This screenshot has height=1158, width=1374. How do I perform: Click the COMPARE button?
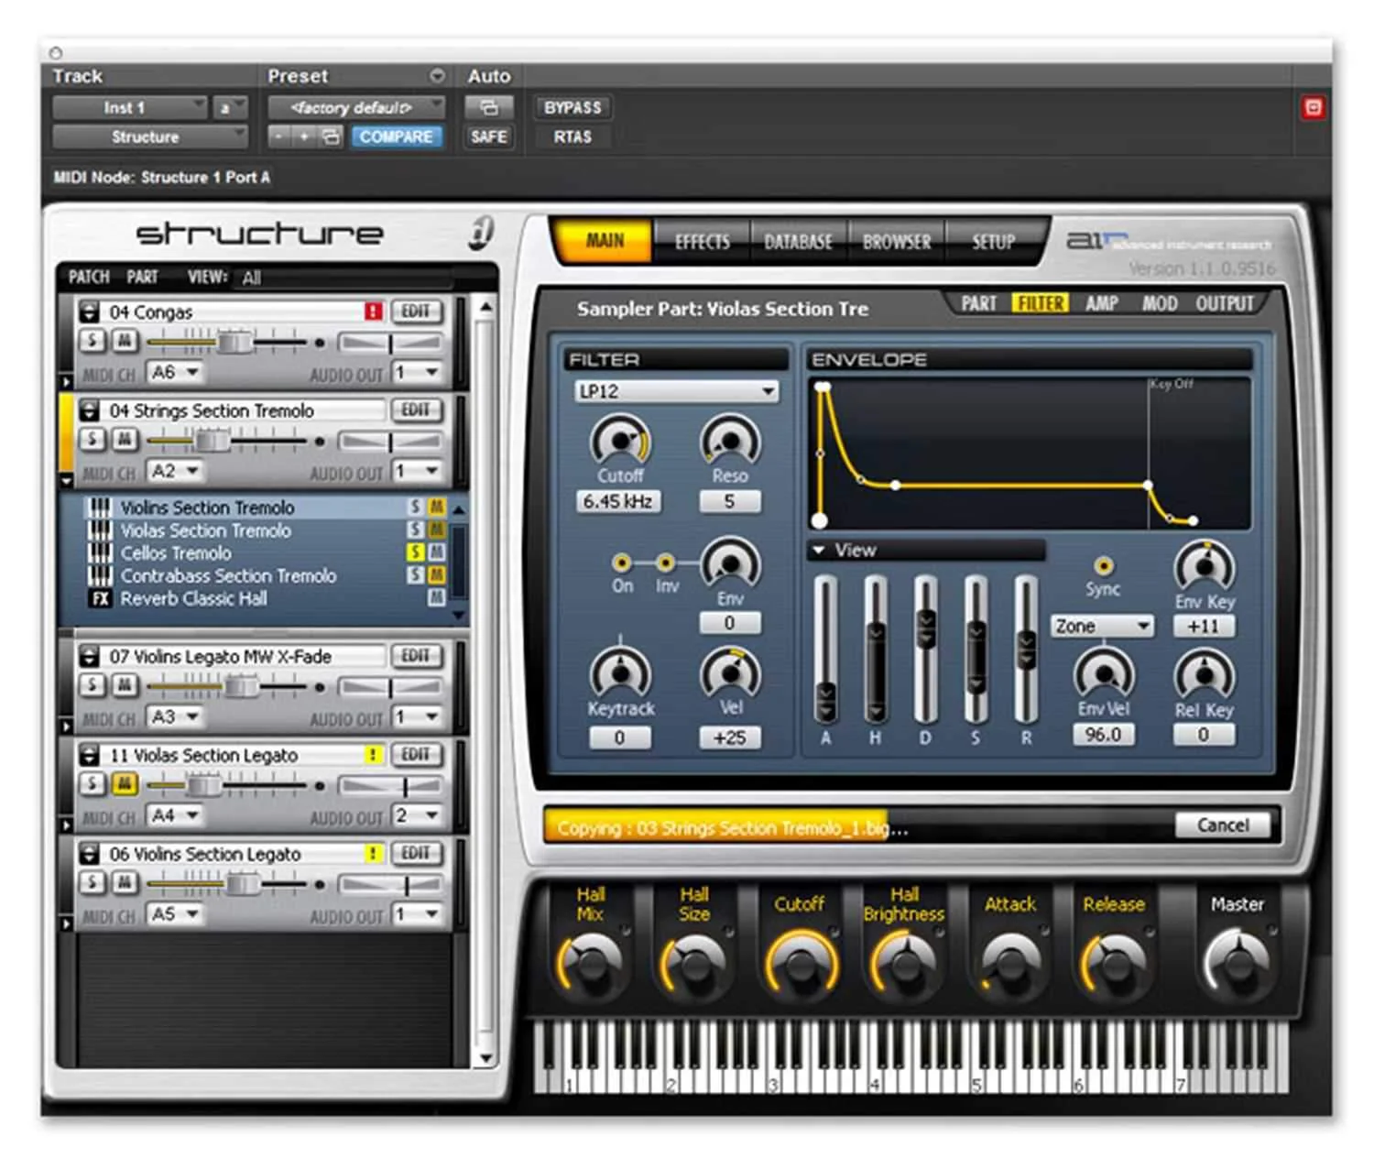pyautogui.click(x=396, y=137)
